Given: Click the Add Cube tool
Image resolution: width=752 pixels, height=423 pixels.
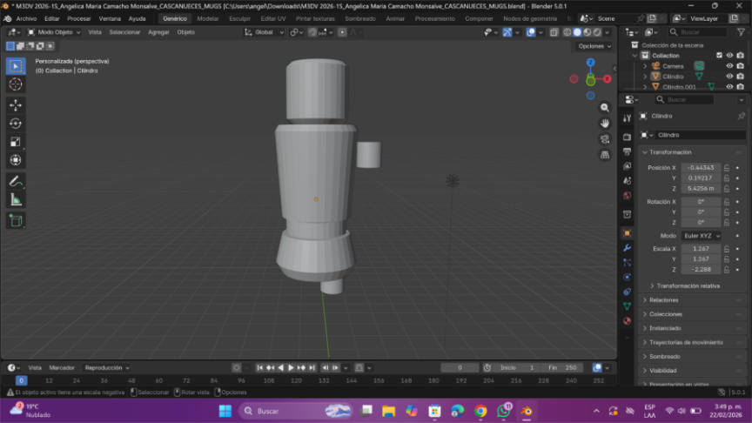Looking at the screenshot, I should pyautogui.click(x=16, y=220).
